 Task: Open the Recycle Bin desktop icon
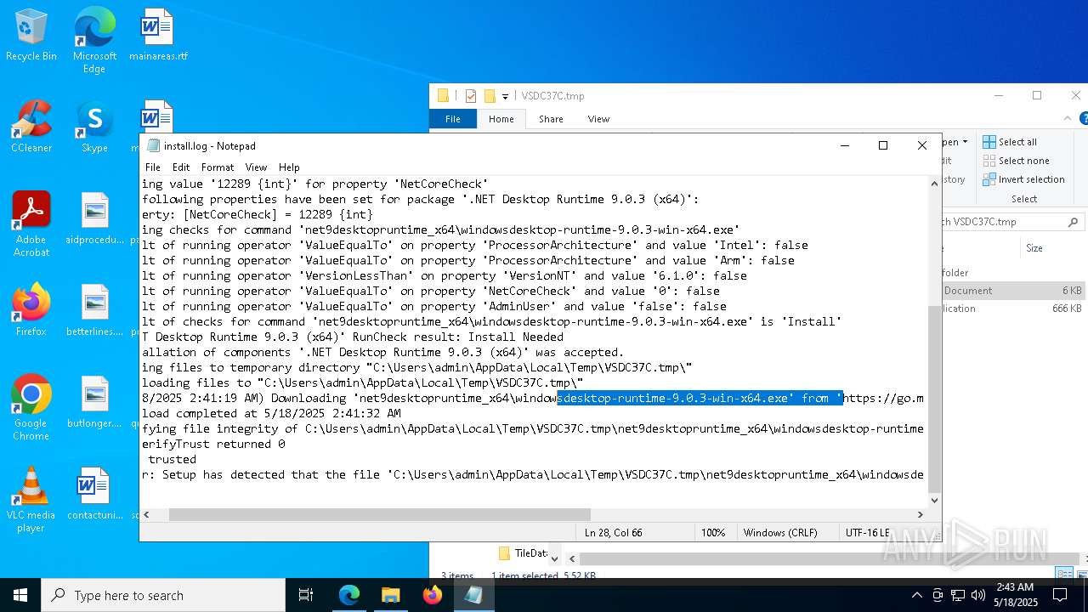coord(31,35)
